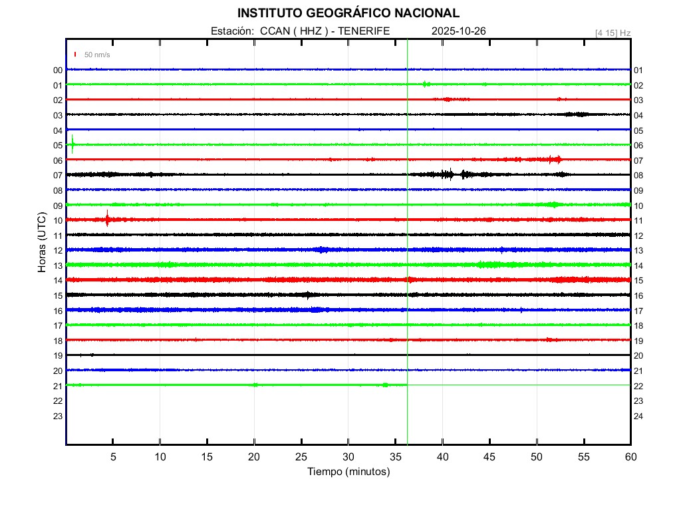Viewport: 681px width, 511px height.
Task: Click the right-axis hour label 24
Action: click(638, 416)
